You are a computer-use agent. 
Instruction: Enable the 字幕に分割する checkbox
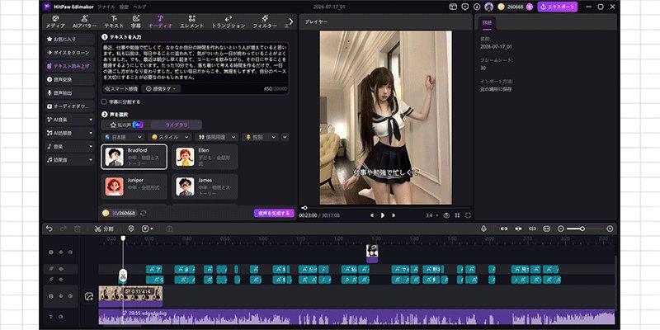click(104, 101)
